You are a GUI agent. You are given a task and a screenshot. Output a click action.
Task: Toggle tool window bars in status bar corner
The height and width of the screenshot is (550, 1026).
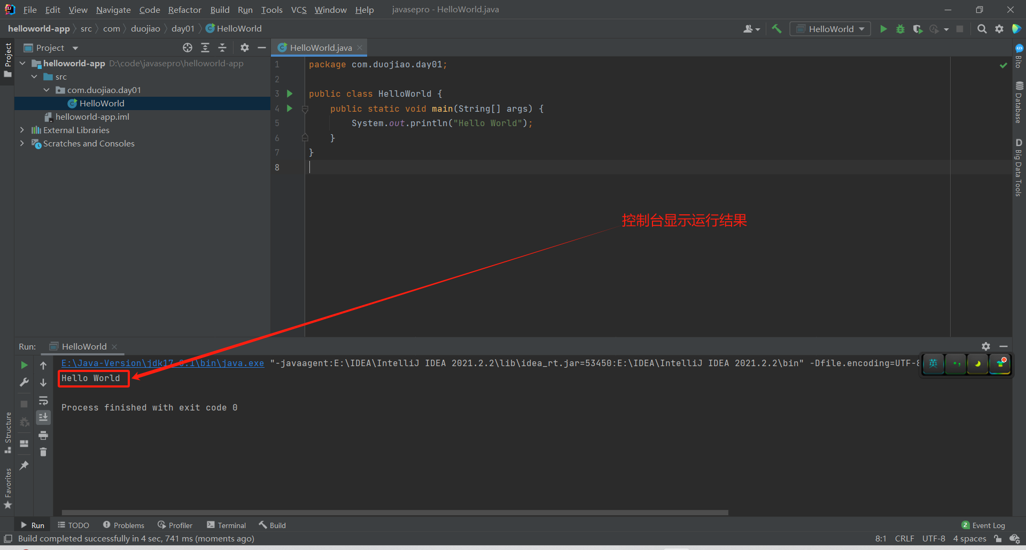tap(8, 539)
